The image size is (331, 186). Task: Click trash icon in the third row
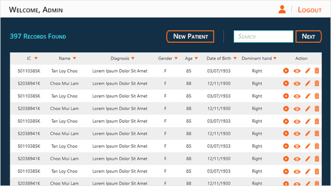(317, 96)
